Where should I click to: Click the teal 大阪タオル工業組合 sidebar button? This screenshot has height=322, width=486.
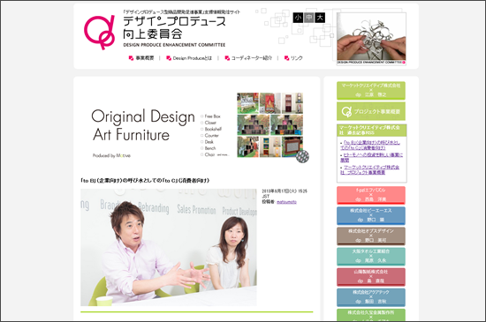coord(371,257)
